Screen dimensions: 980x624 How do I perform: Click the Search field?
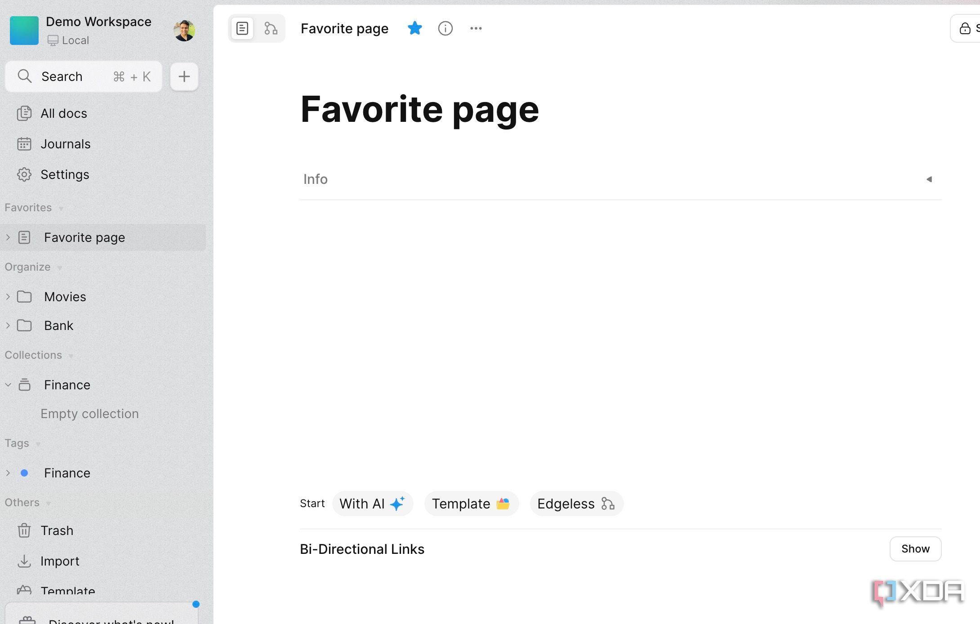click(84, 76)
